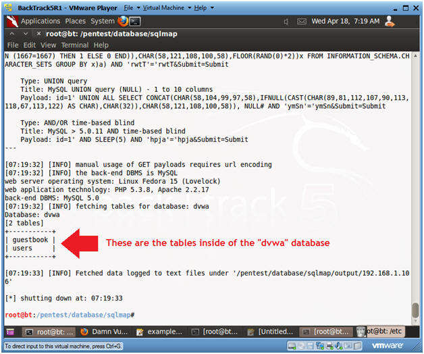Open the volume speaker icon
Image resolution: width=424 pixels, height=354 pixels.
pyautogui.click(x=286, y=22)
